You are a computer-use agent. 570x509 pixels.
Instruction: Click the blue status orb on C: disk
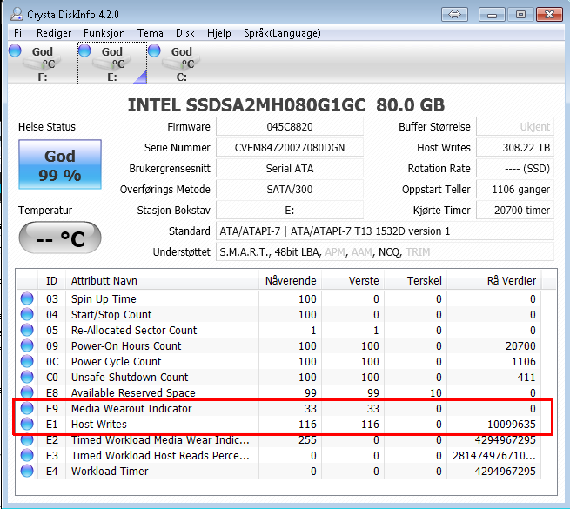[x=154, y=50]
